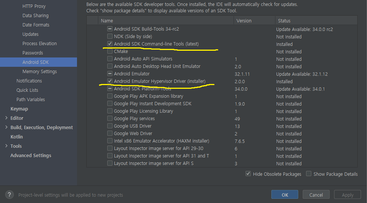Open the help question mark icon
Image resolution: width=367 pixels, height=203 pixels.
tap(9, 194)
